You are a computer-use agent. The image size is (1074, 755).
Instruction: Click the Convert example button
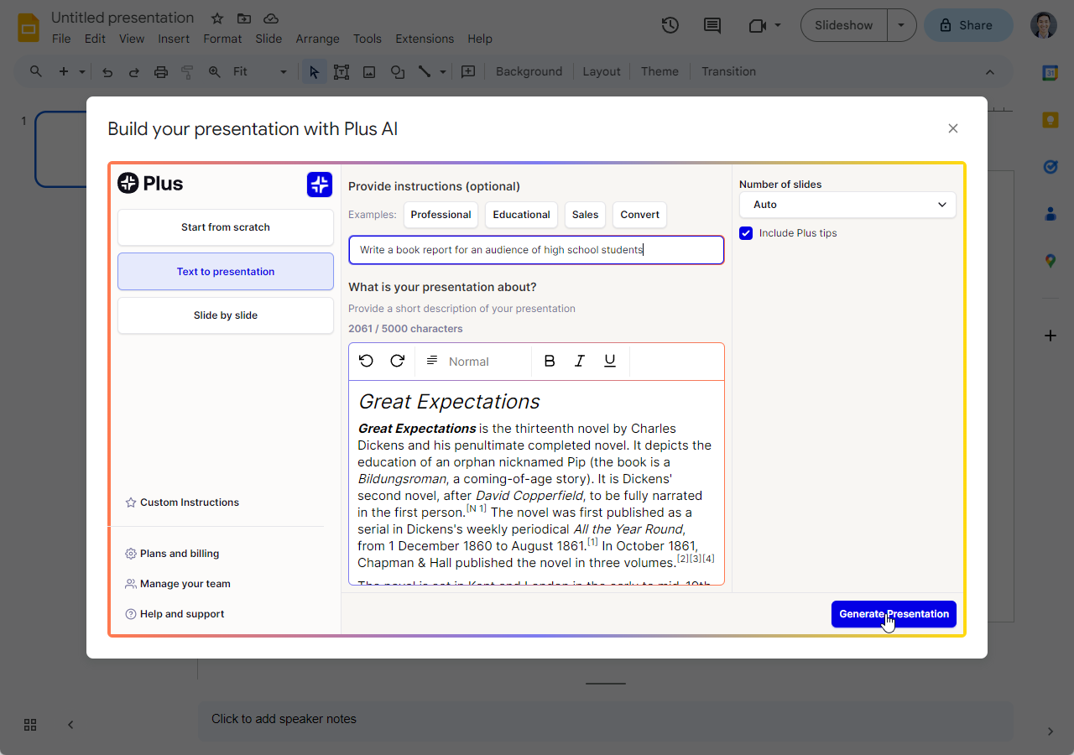click(x=639, y=215)
